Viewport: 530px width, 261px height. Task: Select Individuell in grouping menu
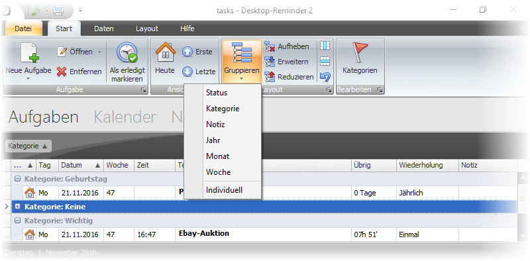tap(223, 190)
